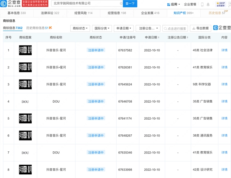Click application number 67637582
Screen dimensions: 231x178
[x=125, y=50]
